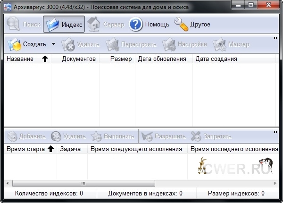
Task: Open Помощь question mark icon
Action: [136, 24]
